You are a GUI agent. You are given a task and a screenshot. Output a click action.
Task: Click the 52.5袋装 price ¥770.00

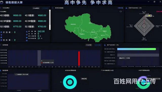click(17, 27)
